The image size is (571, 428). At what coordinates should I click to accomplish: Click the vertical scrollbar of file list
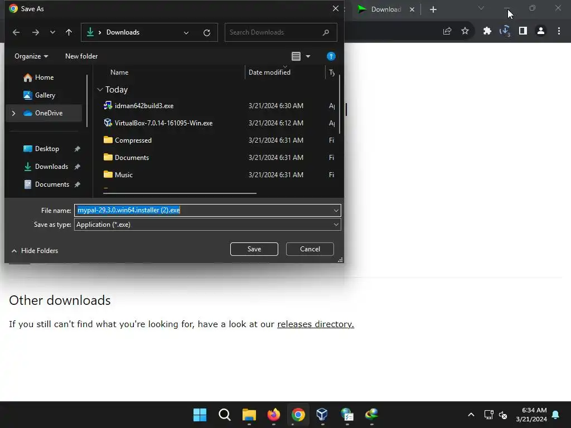[x=340, y=104]
